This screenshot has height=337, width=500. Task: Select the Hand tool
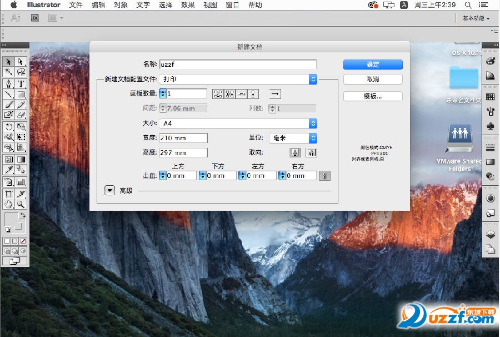(x=8, y=205)
